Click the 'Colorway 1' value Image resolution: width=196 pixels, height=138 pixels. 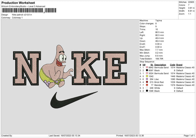point(17,18)
